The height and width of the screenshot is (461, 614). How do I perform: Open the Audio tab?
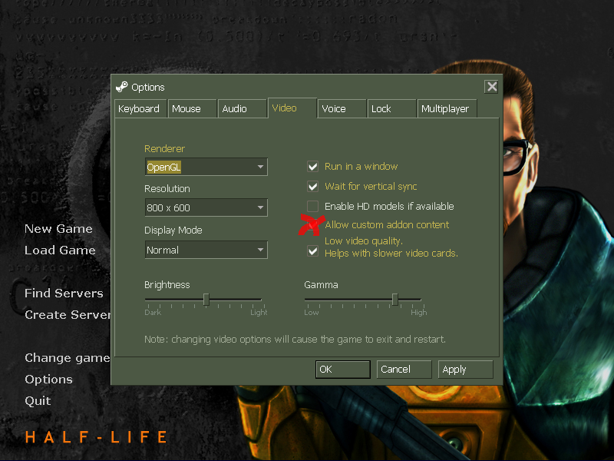[x=242, y=108]
